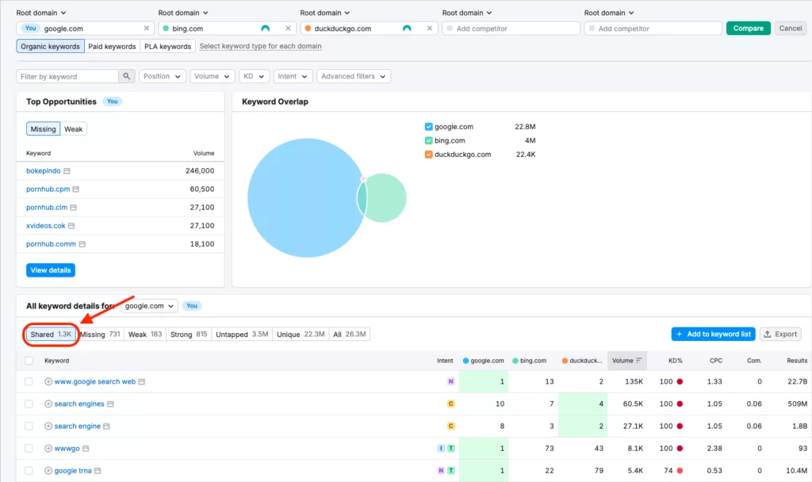The width and height of the screenshot is (812, 482).
Task: Remove bing.com competitor with X icon
Action: point(288,29)
